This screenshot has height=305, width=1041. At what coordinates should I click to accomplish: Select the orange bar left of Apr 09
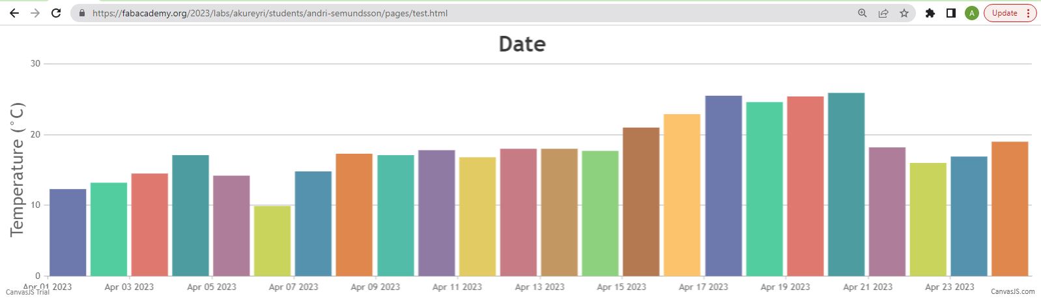pos(354,215)
